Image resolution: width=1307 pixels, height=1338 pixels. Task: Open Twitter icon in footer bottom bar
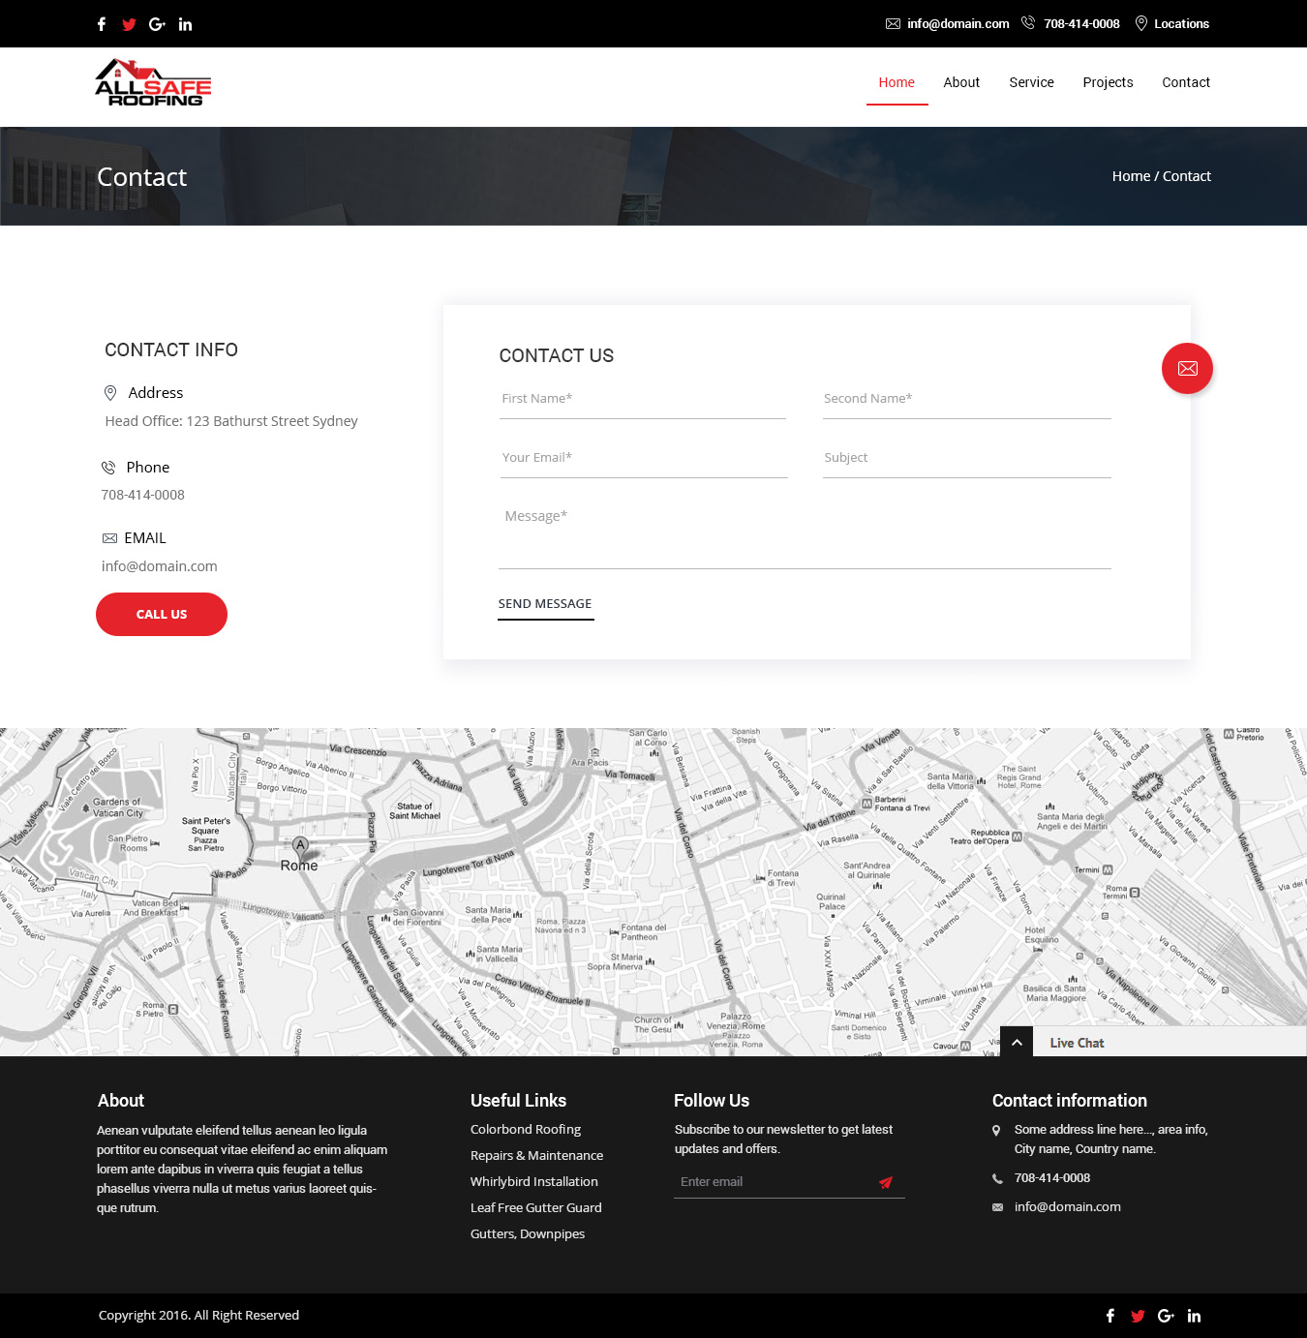pyautogui.click(x=1138, y=1316)
